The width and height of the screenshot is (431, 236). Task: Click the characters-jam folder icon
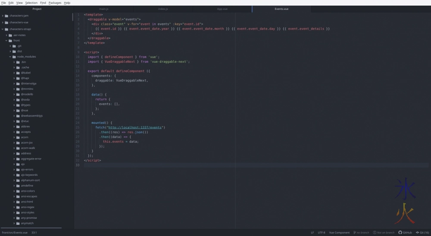click(6, 15)
